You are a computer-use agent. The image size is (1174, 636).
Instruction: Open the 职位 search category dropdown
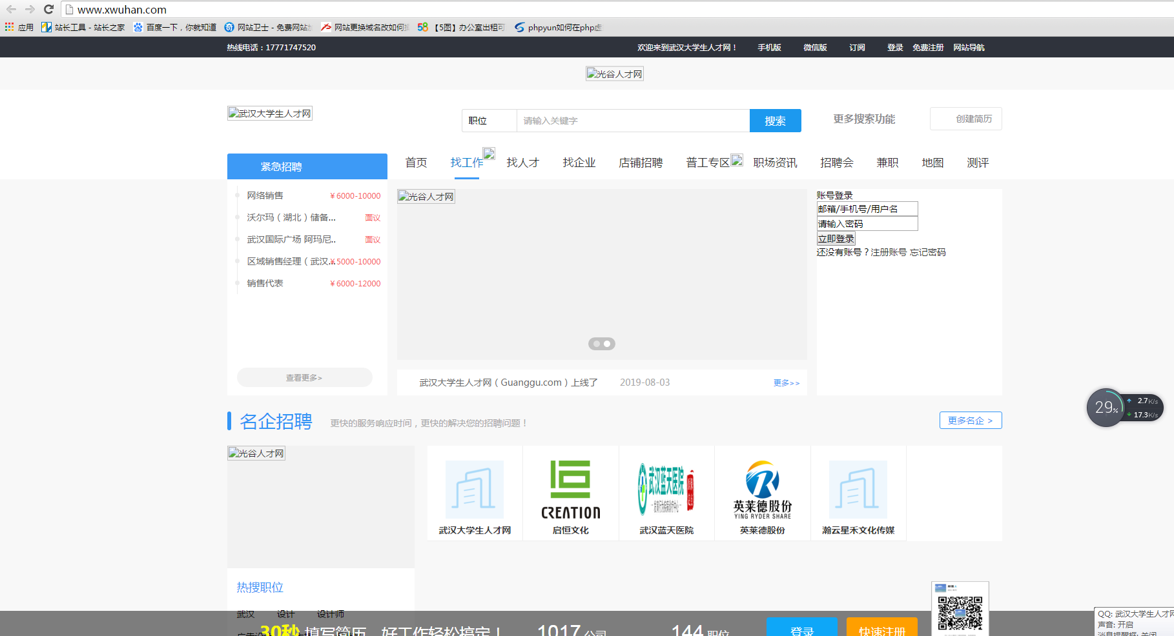click(x=489, y=120)
